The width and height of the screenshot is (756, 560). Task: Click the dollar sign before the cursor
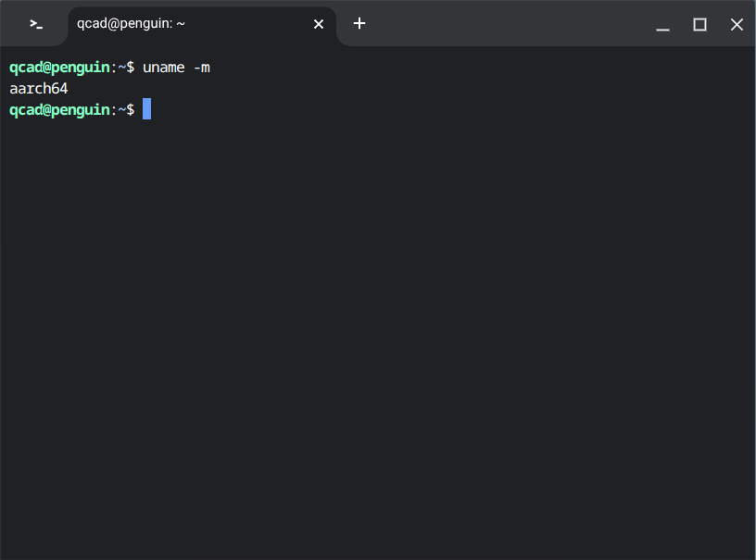(x=131, y=109)
